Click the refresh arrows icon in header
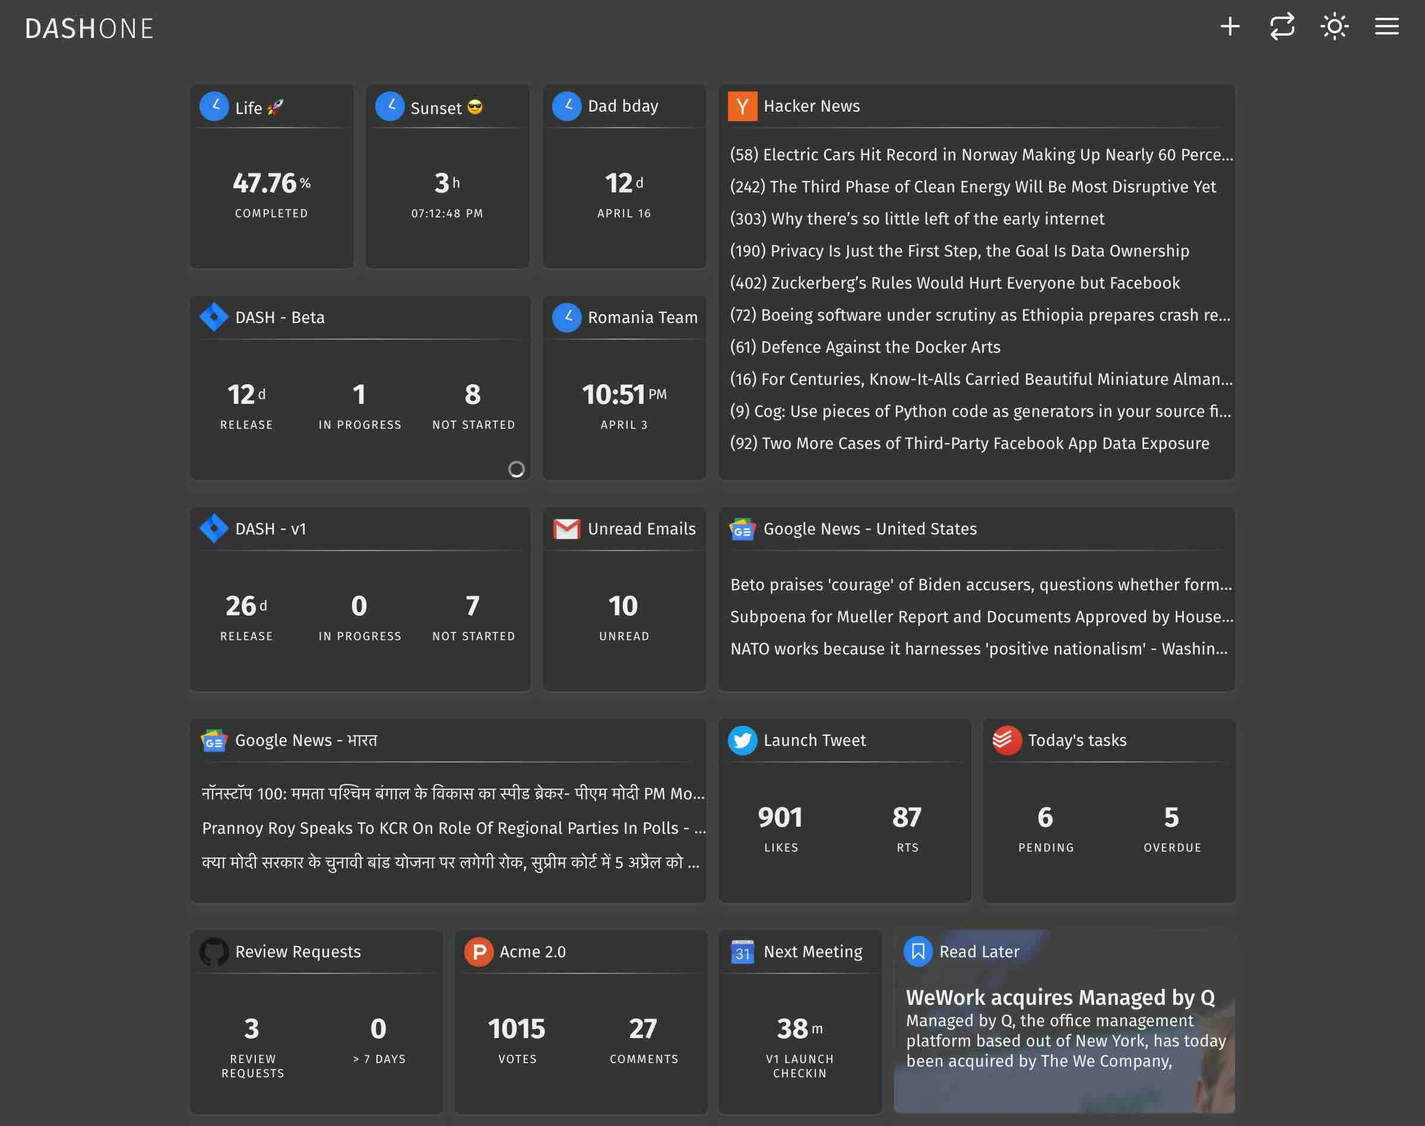1425x1126 pixels. coord(1282,27)
